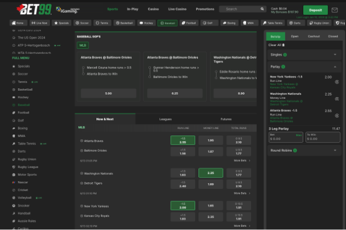Viewport: 346px width, 230px height.
Task: Click the Clear All trash icon
Action: [x=283, y=45]
